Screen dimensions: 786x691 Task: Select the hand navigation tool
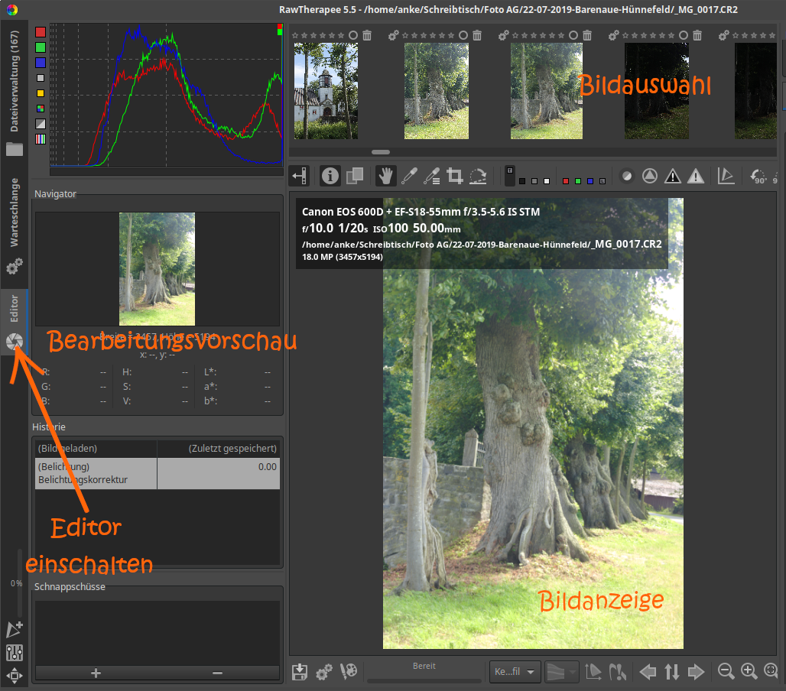tap(385, 177)
